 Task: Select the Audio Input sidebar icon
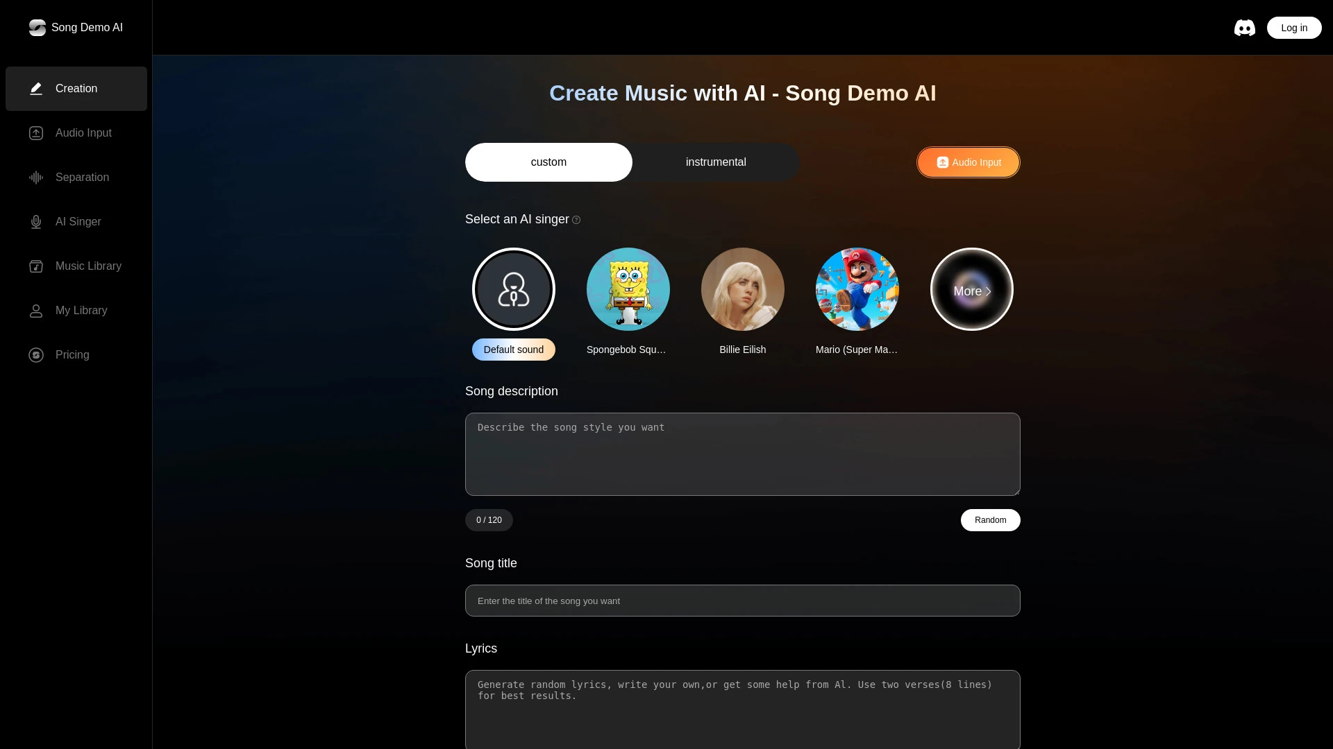[35, 132]
